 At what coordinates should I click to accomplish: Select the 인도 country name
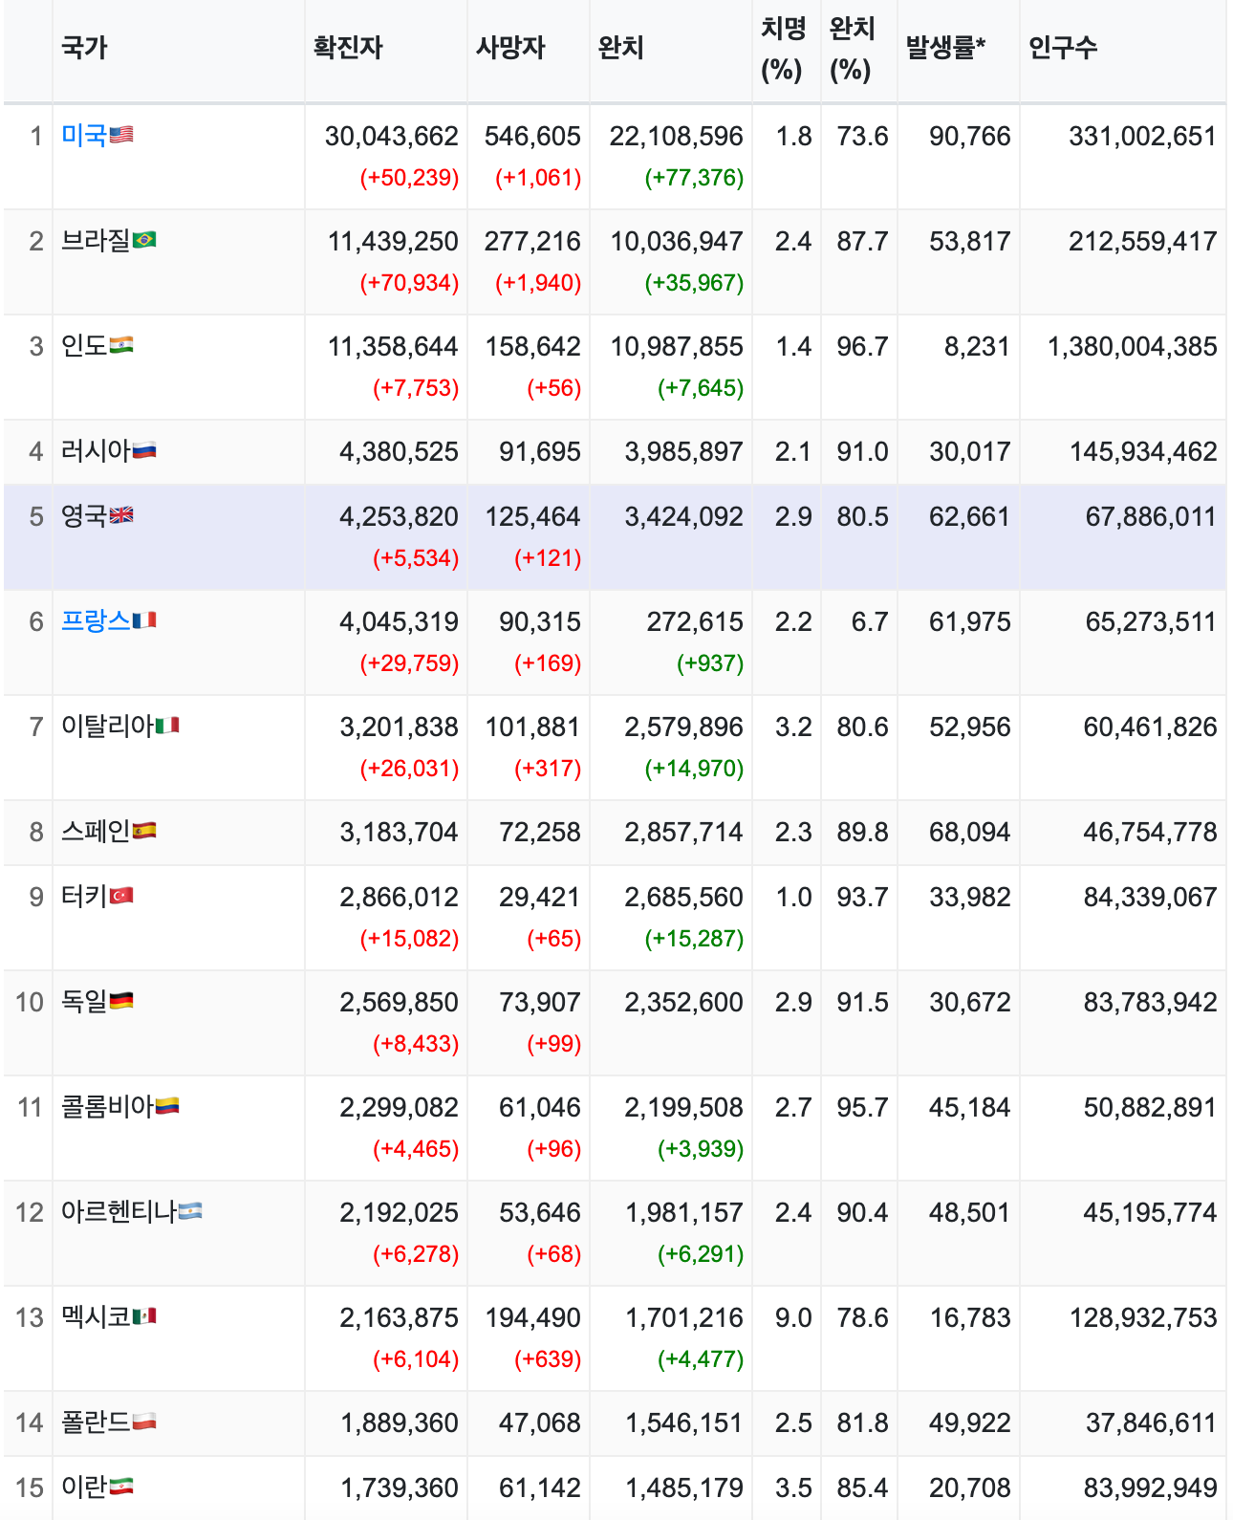pos(84,345)
